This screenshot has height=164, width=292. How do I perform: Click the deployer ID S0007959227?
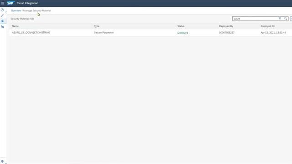pos(227,32)
